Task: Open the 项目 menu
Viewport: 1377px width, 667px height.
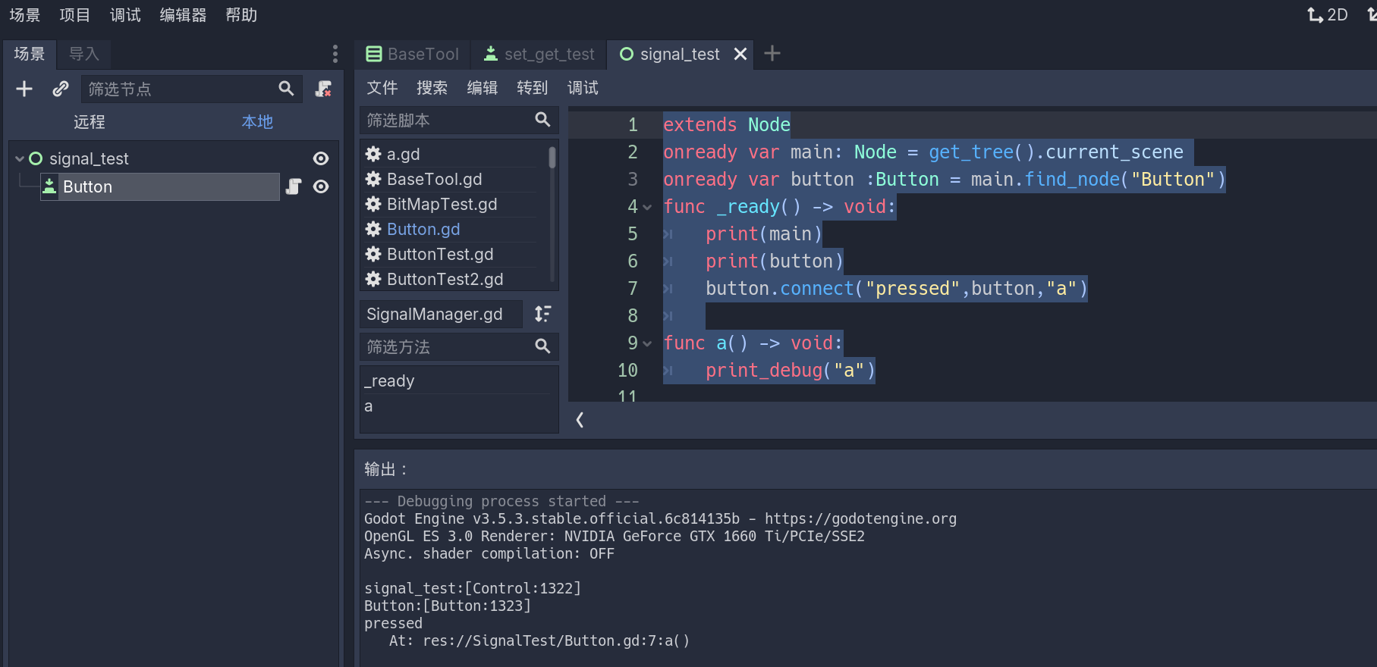Action: coord(74,14)
